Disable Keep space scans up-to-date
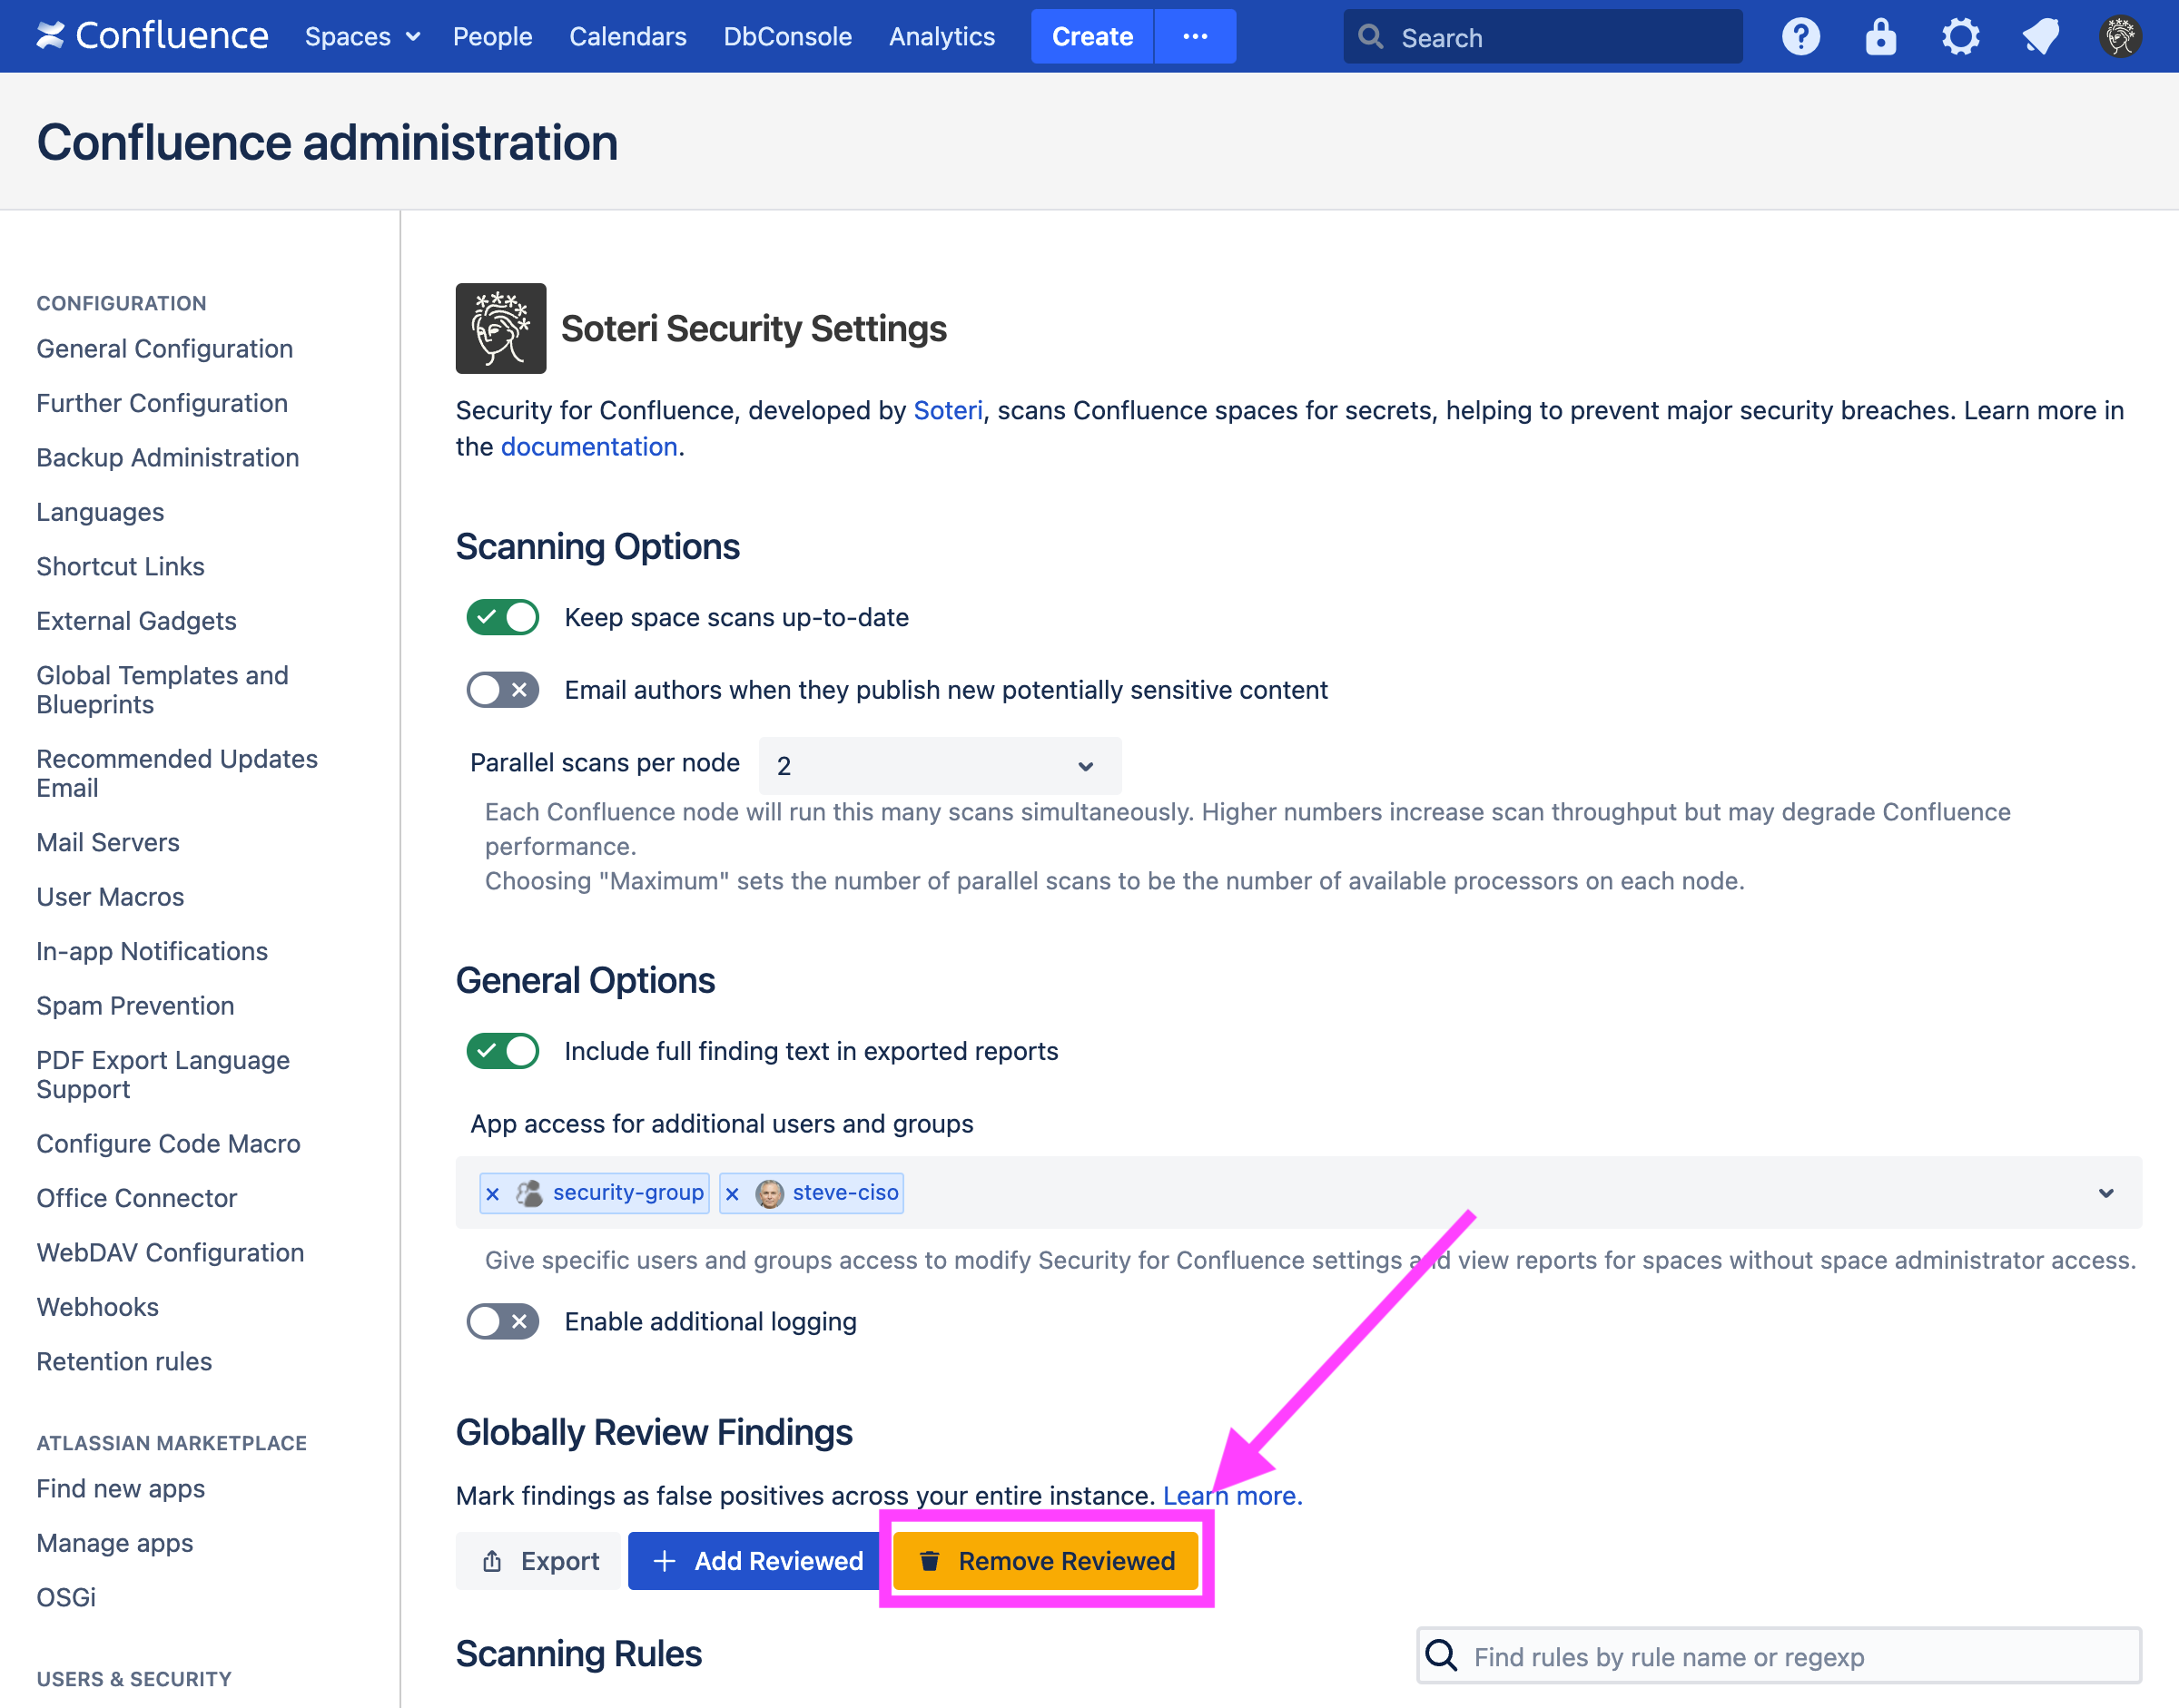Viewport: 2179px width, 1708px height. pos(502,617)
